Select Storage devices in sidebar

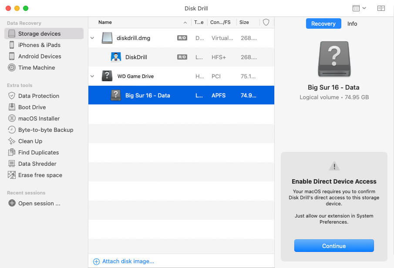tap(44, 33)
